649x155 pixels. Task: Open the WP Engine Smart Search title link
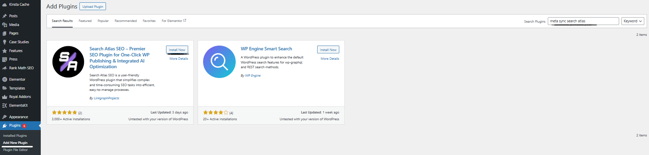[x=266, y=49]
